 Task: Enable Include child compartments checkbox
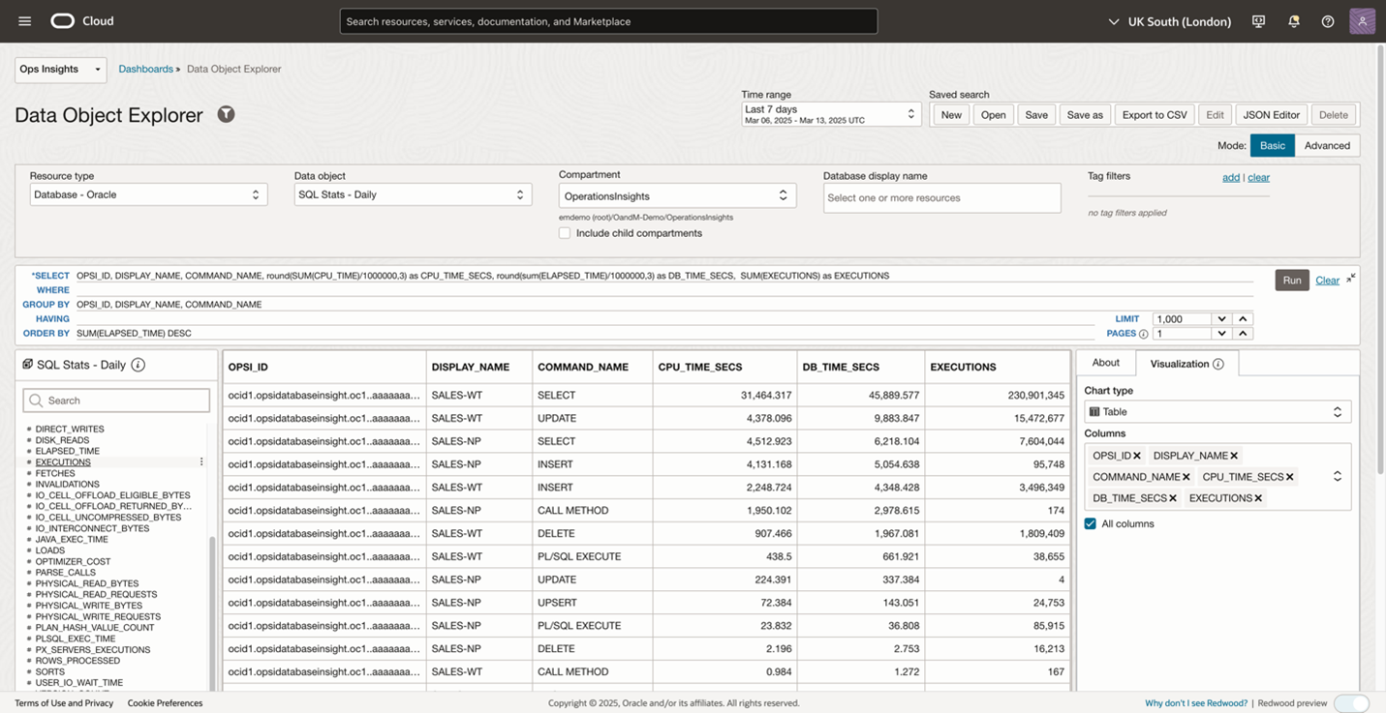coord(565,233)
